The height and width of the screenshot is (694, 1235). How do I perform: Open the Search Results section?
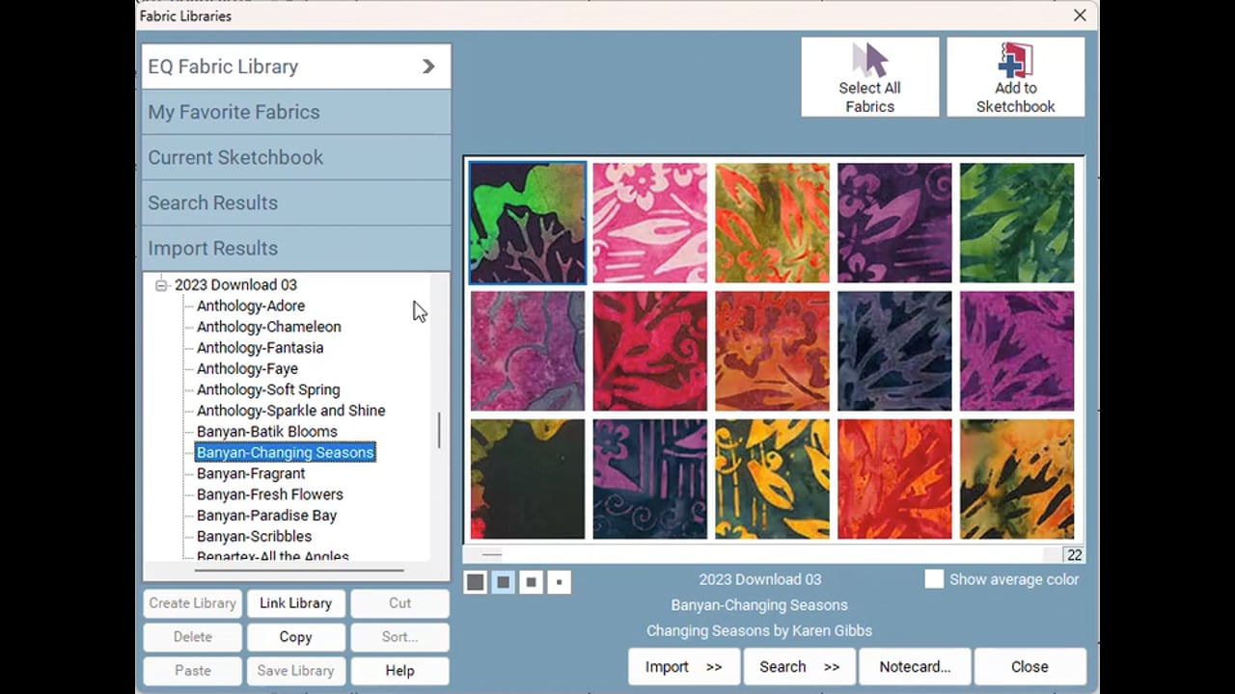click(296, 202)
